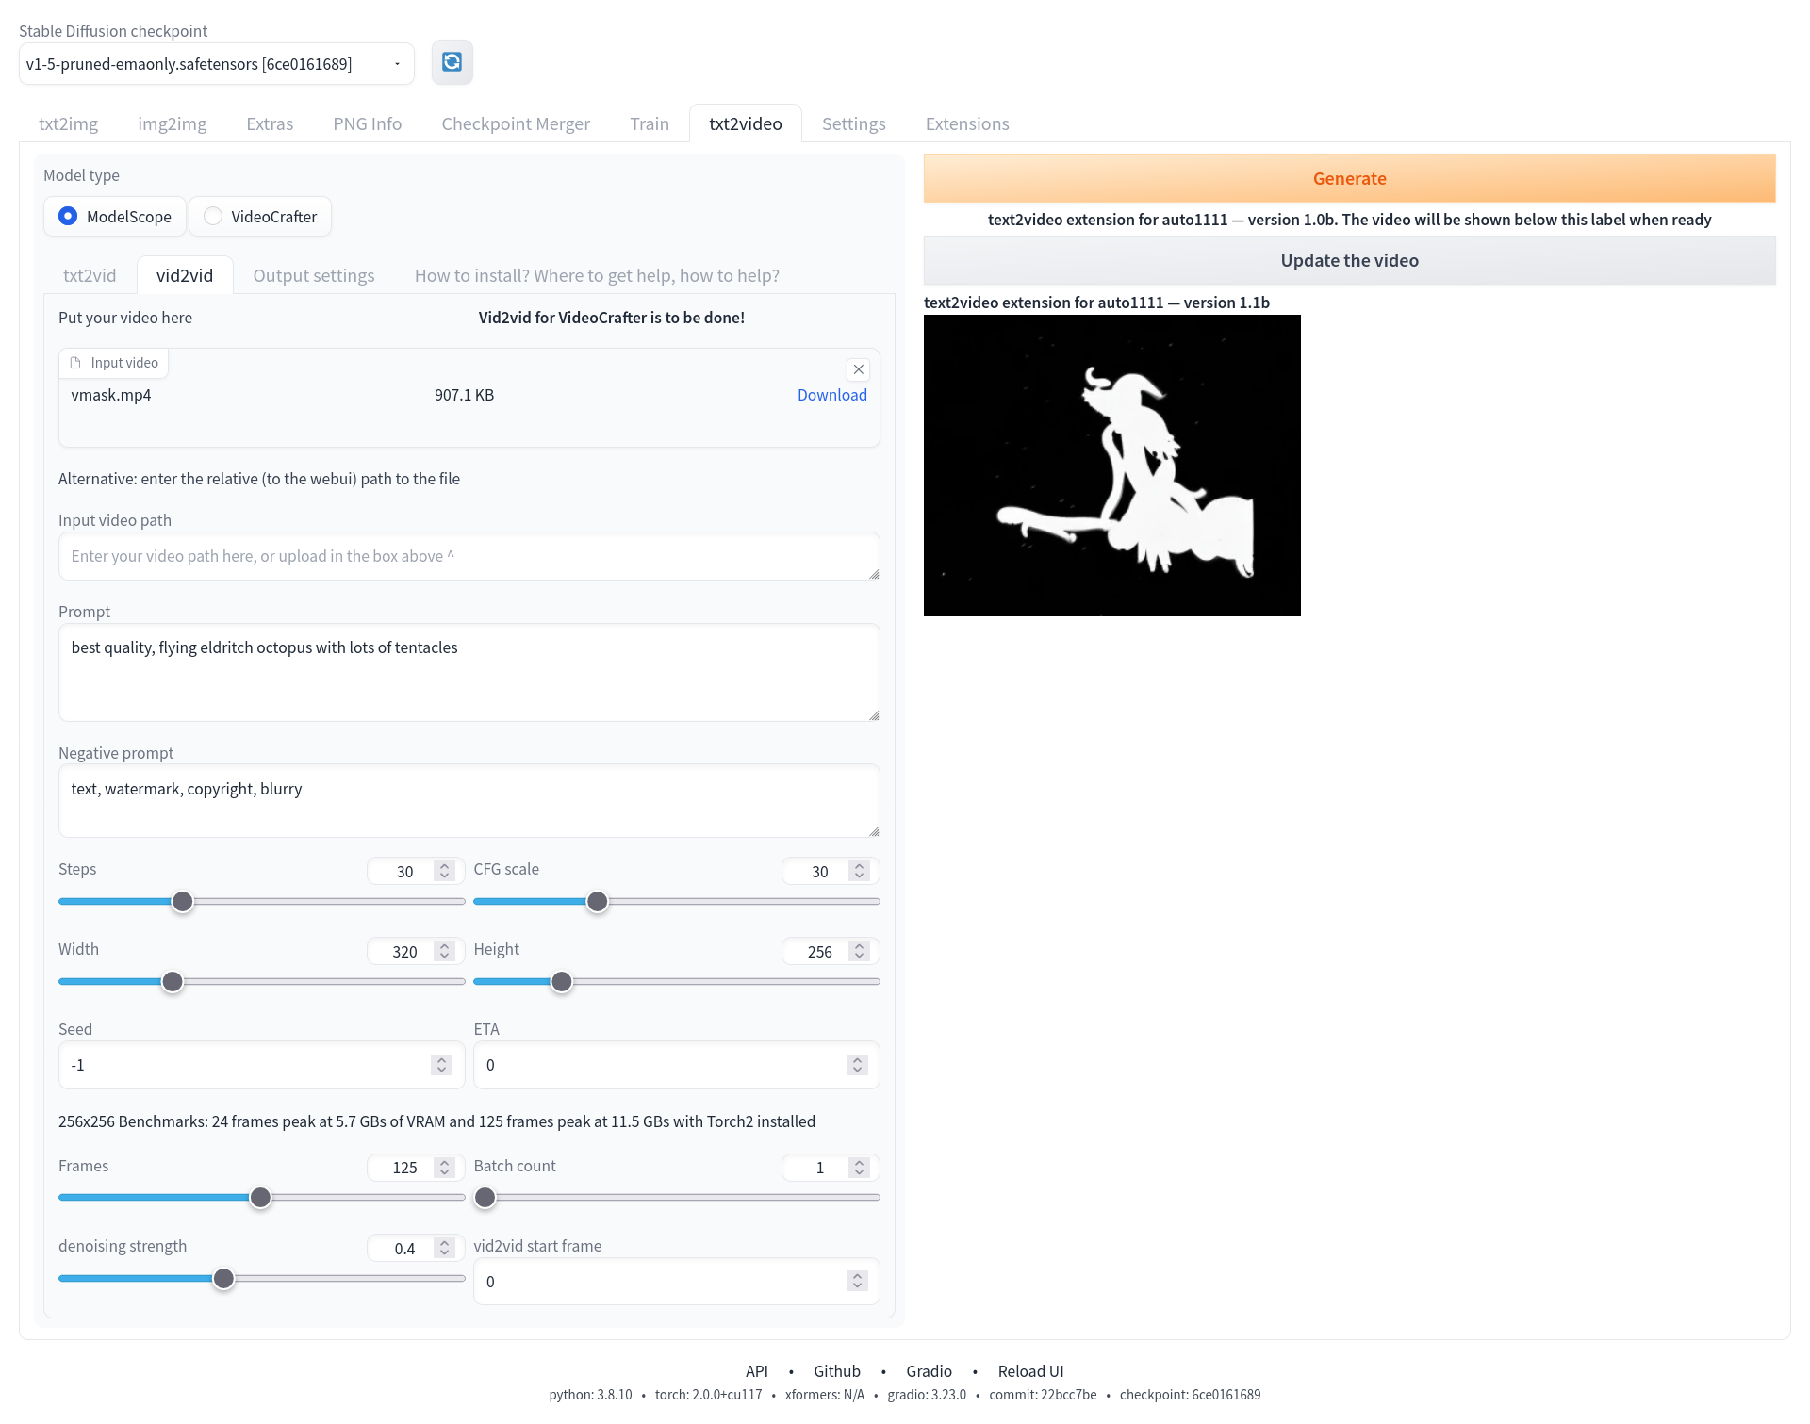This screenshot has width=1810, height=1424.
Task: Select the ModelScope radio button
Action: pyautogui.click(x=68, y=216)
